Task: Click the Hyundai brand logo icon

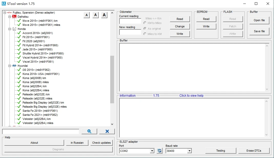Action: [x=14, y=66]
